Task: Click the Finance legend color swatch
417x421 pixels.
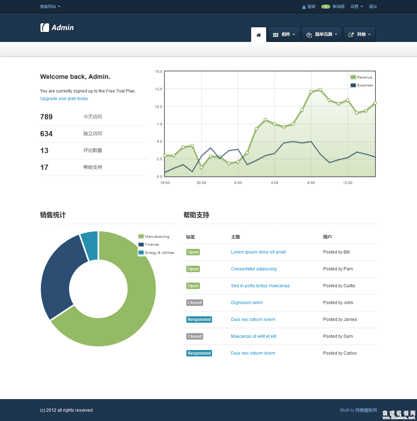Action: click(141, 245)
